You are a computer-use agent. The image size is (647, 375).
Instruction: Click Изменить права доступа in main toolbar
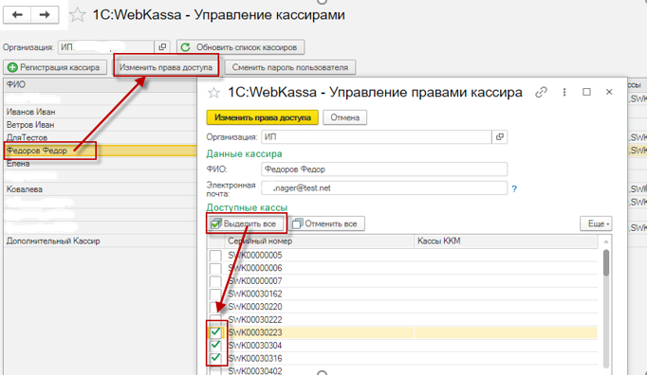tap(166, 67)
